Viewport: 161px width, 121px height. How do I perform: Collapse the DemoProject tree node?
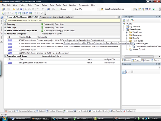[x=124, y=30]
